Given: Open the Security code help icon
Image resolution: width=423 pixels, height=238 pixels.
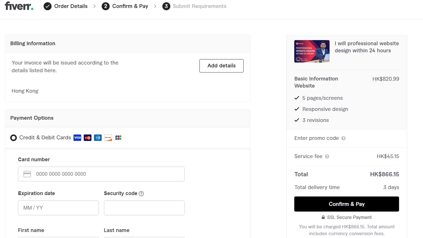Looking at the screenshot, I should (141, 194).
